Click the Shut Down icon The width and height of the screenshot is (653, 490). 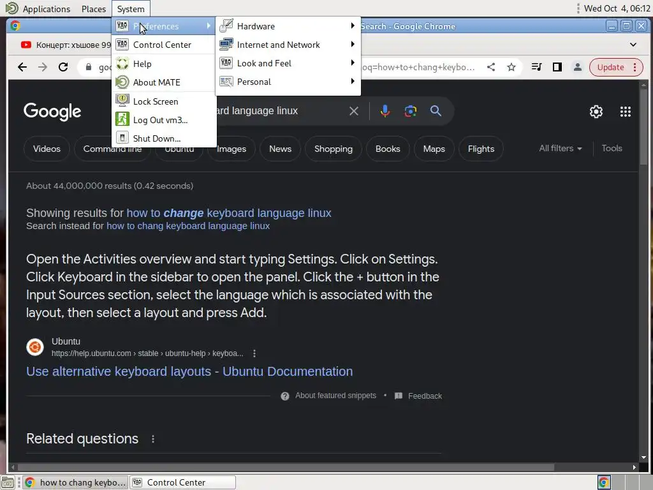(x=122, y=138)
